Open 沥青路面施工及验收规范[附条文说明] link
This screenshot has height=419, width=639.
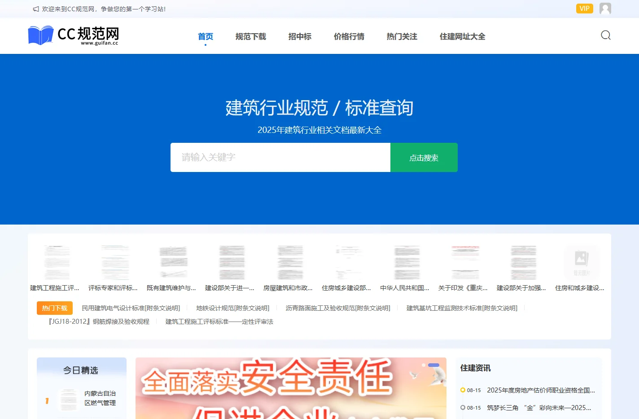click(x=338, y=308)
